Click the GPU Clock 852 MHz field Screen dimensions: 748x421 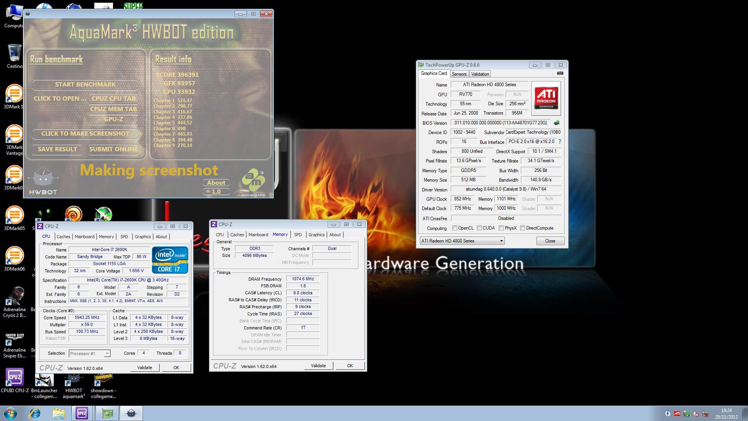tap(463, 199)
